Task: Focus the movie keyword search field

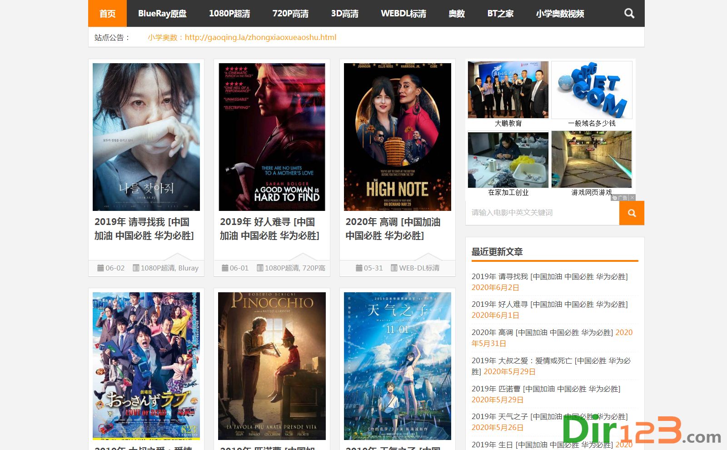Action: pos(543,213)
